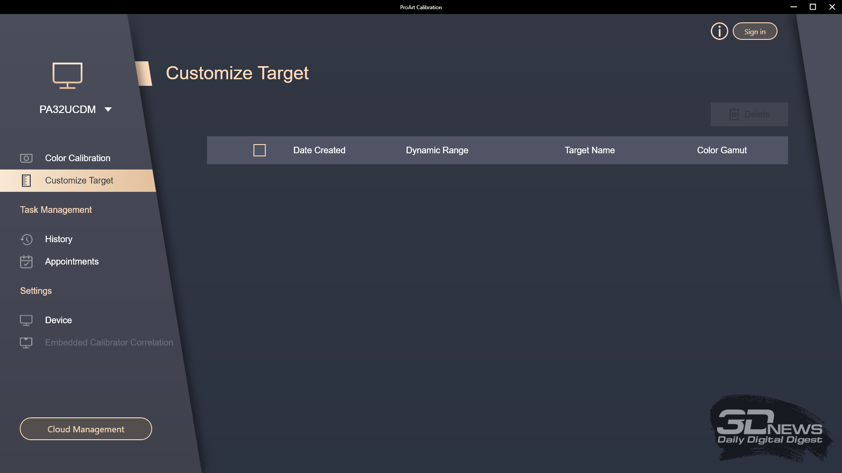The width and height of the screenshot is (842, 473).
Task: Click the Task Management section heading
Action: [56, 210]
